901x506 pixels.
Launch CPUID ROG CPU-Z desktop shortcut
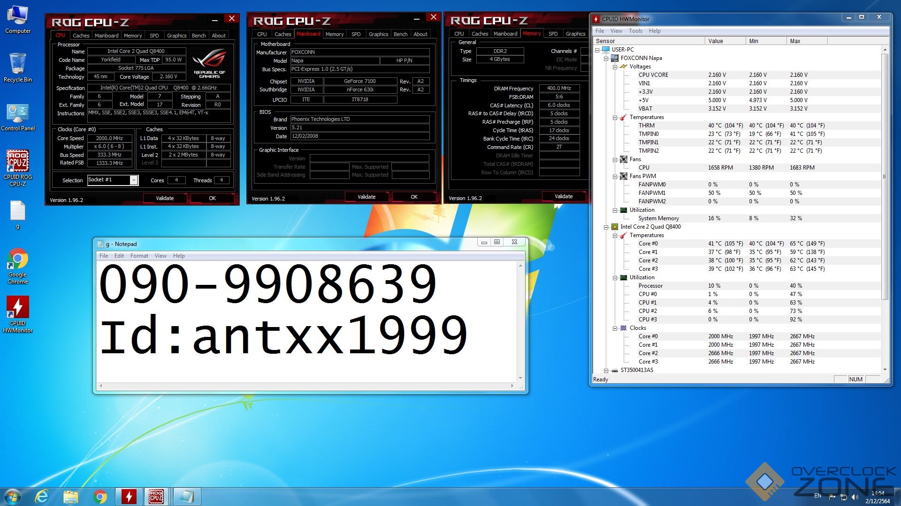(18, 168)
